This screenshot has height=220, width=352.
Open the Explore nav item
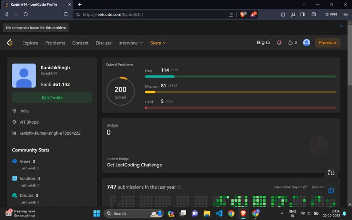point(30,43)
